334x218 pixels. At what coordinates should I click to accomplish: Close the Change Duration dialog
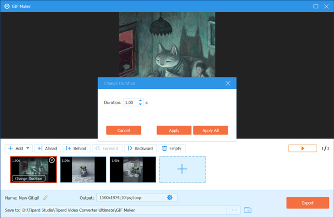(228, 83)
